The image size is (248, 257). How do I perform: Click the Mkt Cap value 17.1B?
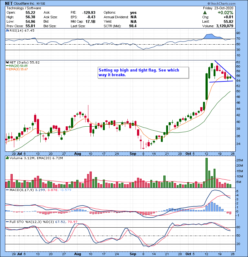pyautogui.click(x=91, y=21)
